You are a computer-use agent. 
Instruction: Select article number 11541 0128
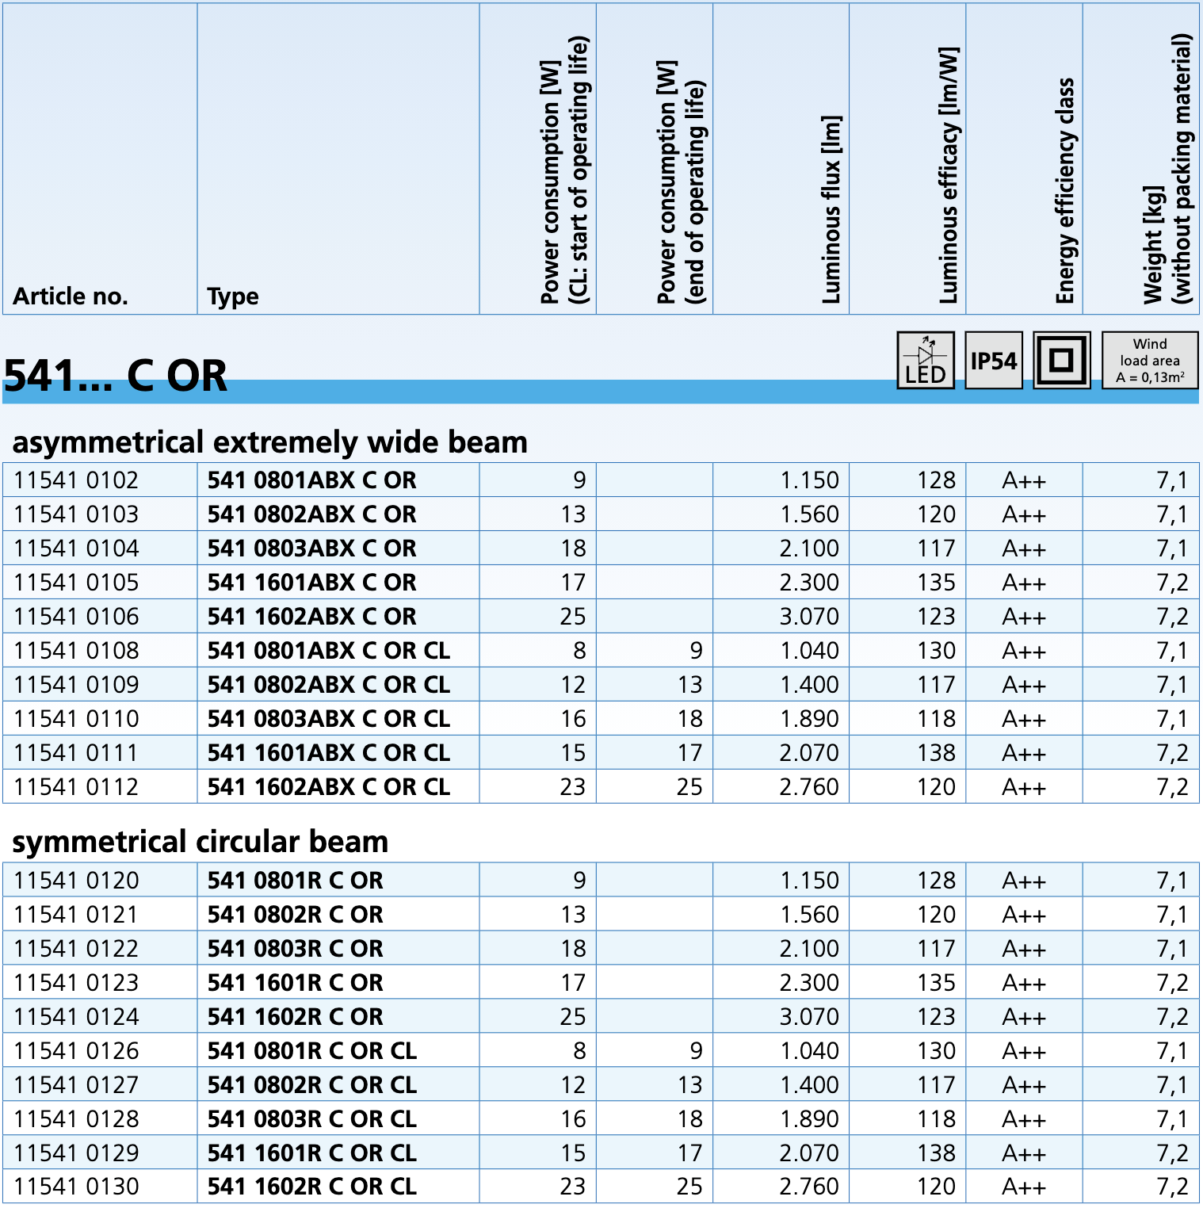[x=76, y=1119]
